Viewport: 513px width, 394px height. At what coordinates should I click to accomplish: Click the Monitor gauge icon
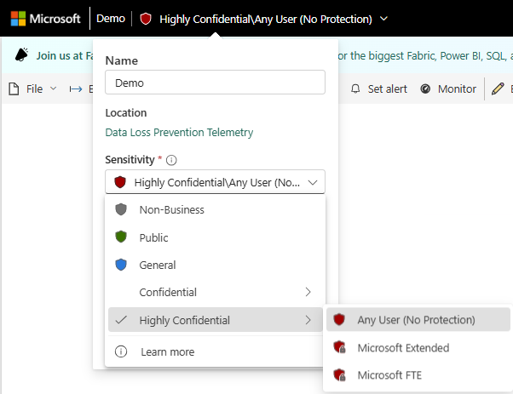pyautogui.click(x=425, y=89)
